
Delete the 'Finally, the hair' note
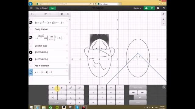[67, 28]
